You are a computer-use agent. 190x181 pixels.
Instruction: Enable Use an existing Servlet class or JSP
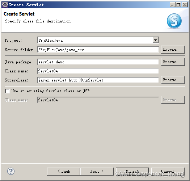(7, 91)
